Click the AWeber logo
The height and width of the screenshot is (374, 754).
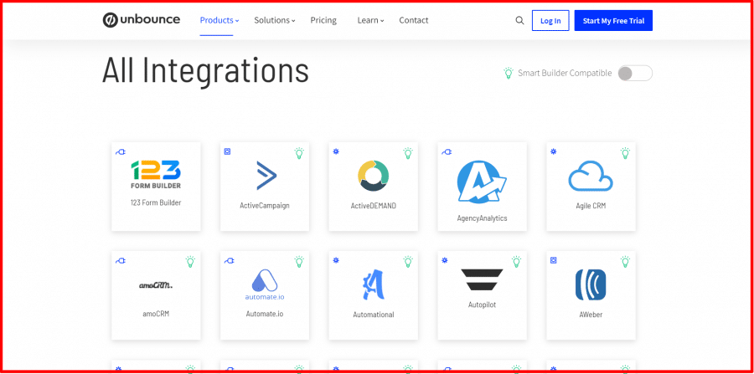tap(591, 285)
